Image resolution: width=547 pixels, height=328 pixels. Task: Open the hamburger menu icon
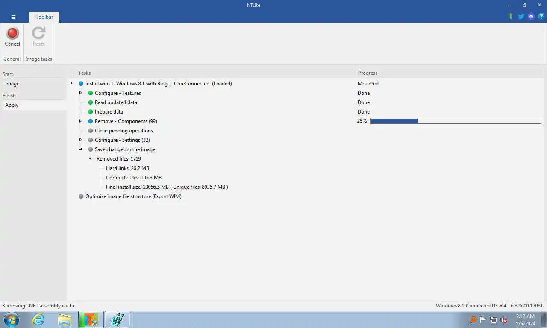(x=13, y=17)
